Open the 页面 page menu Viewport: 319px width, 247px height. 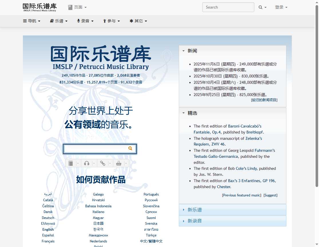pyautogui.click(x=78, y=7)
